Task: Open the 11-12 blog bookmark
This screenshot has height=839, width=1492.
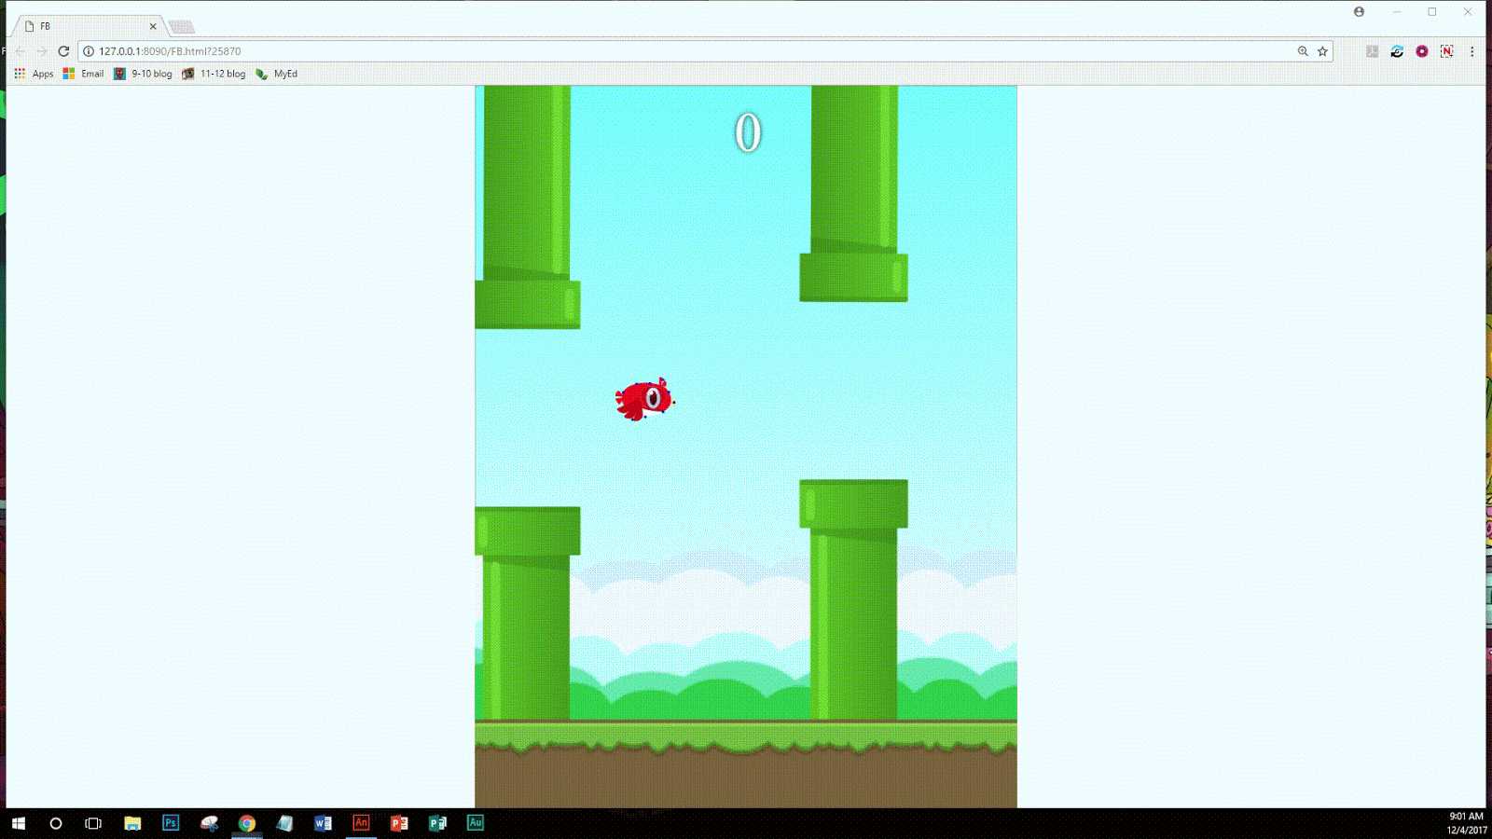Action: pyautogui.click(x=214, y=74)
